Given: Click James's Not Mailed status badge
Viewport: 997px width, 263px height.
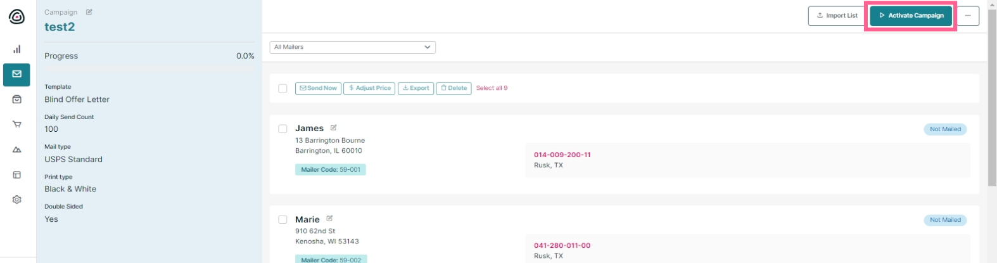Looking at the screenshot, I should pos(945,129).
